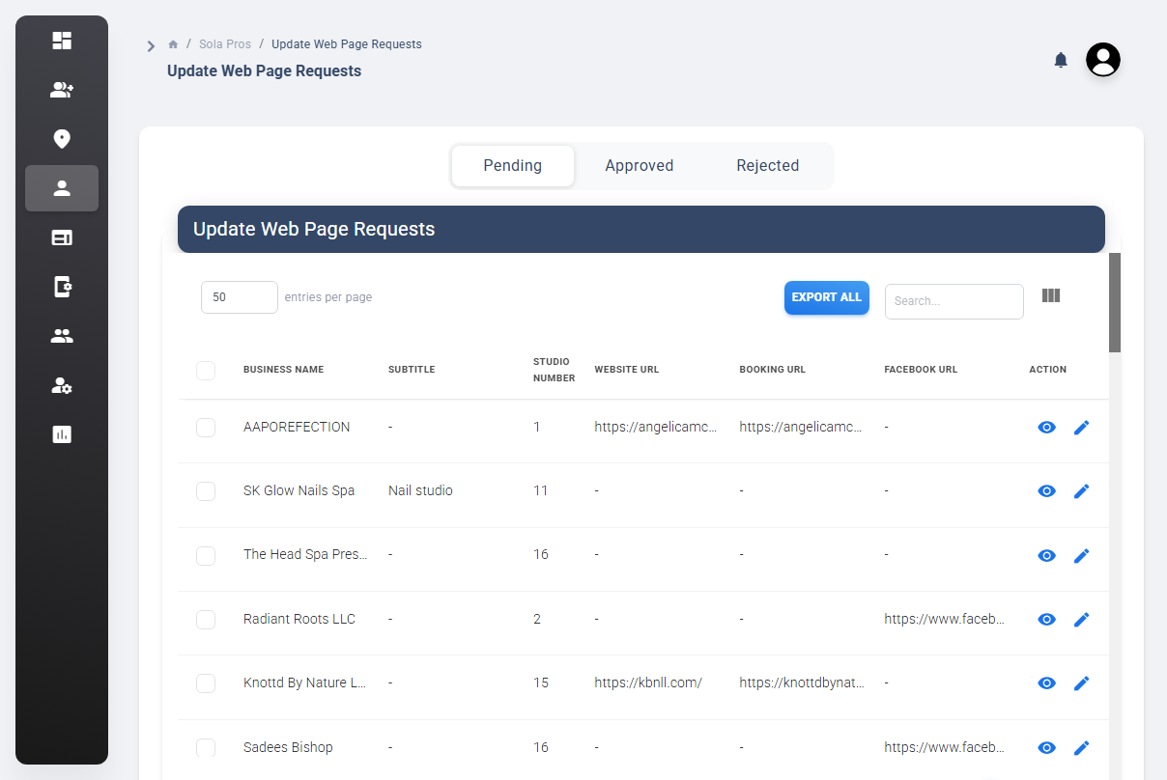Click the table vertical scrollbar thumb
1167x780 pixels.
(1115, 302)
